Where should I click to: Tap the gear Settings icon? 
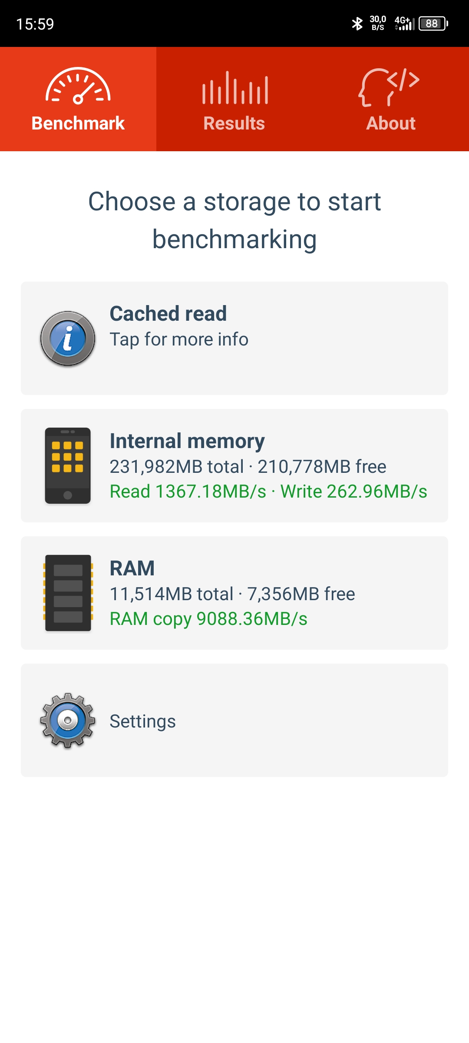[x=68, y=721]
